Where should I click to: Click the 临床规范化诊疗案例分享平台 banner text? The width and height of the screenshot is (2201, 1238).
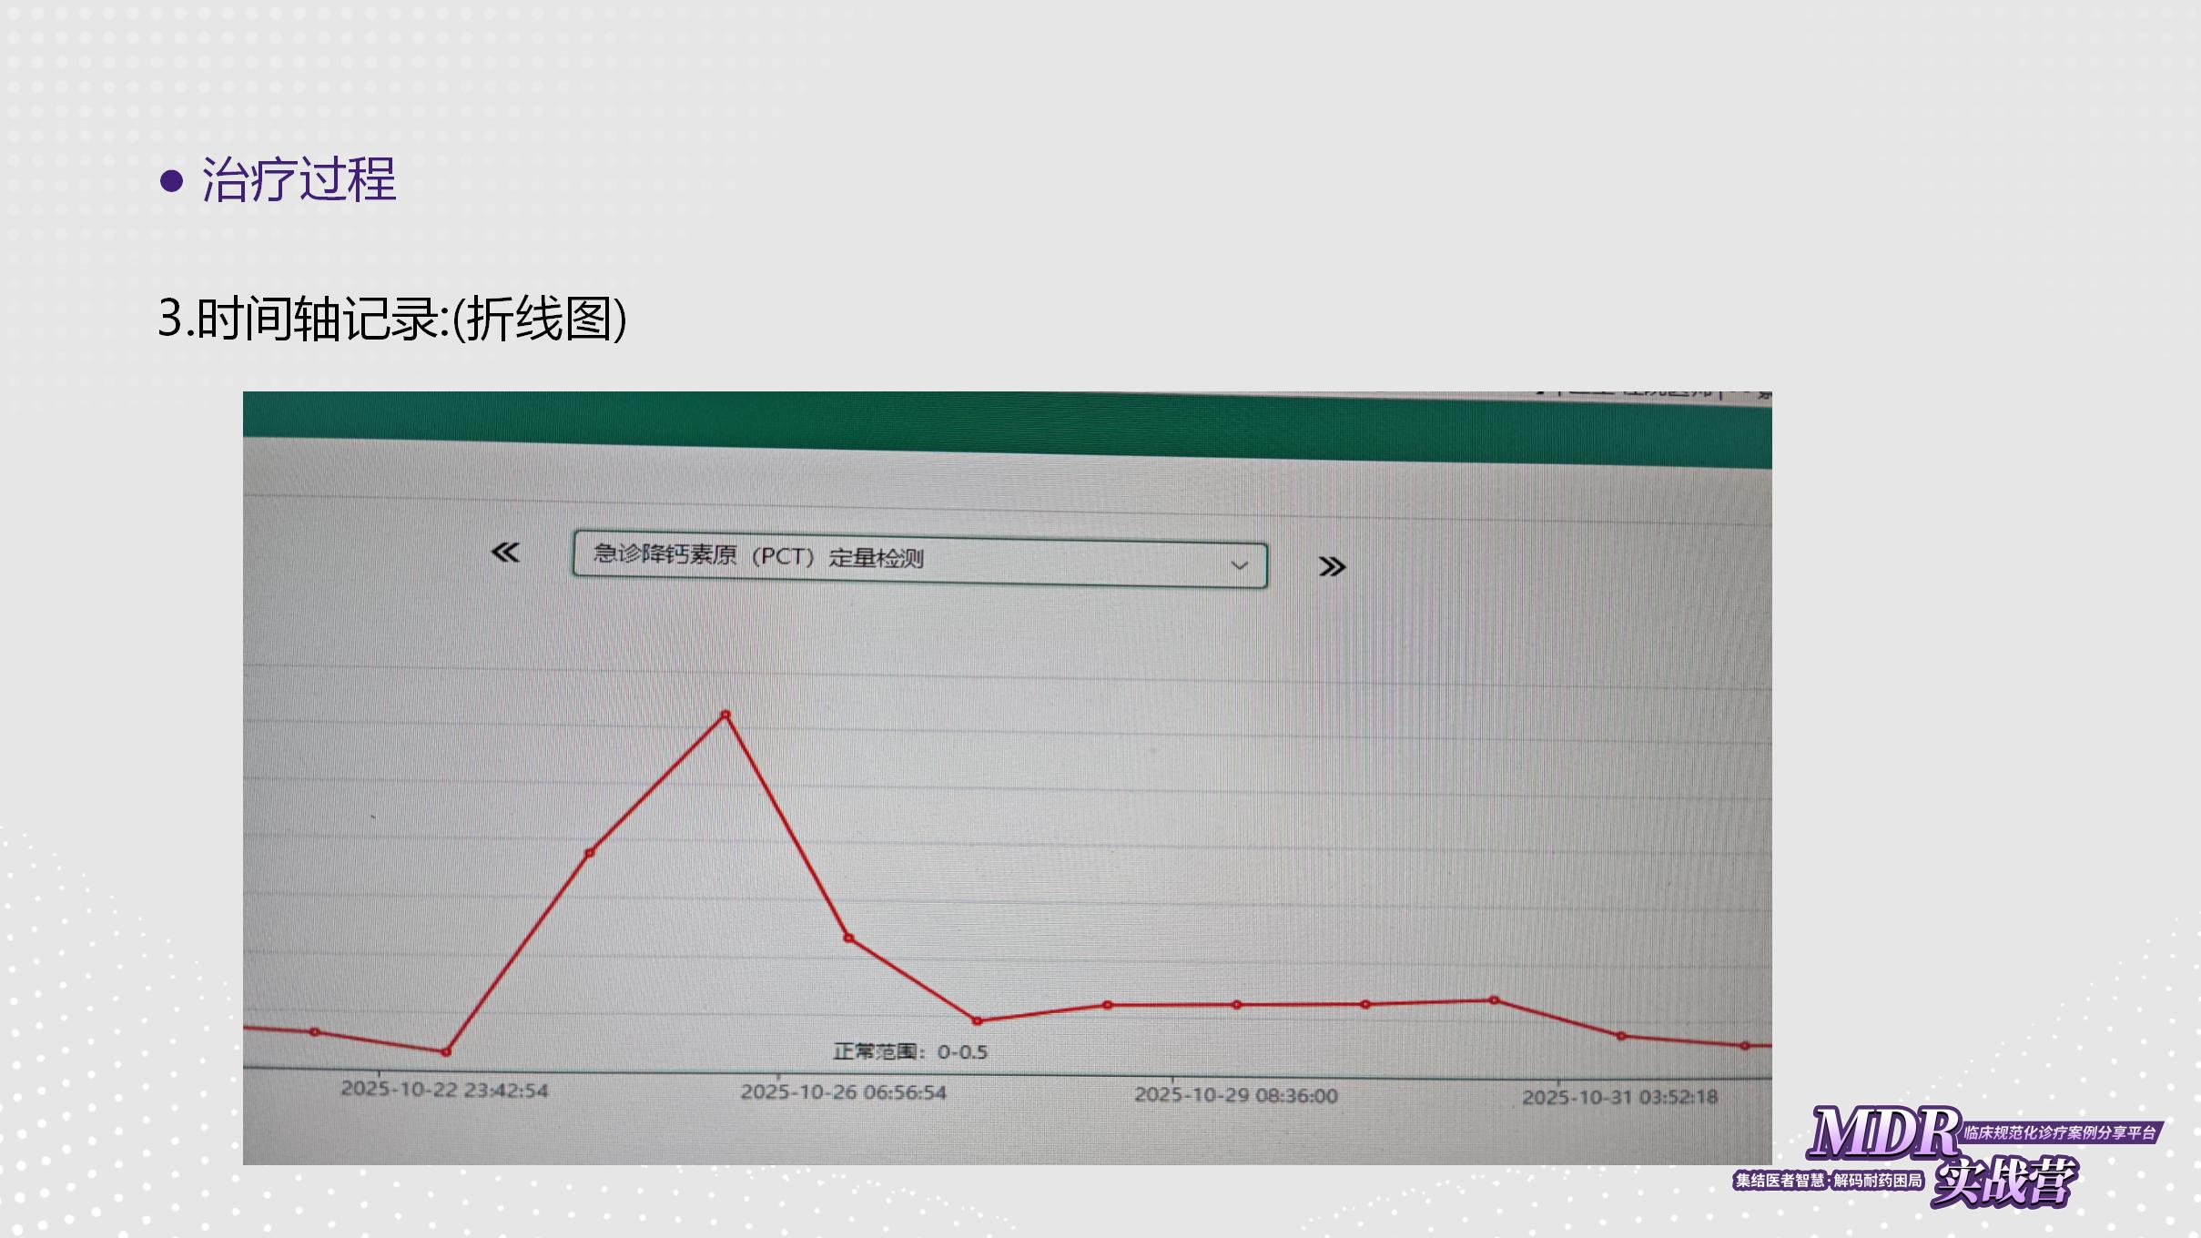(2059, 1132)
